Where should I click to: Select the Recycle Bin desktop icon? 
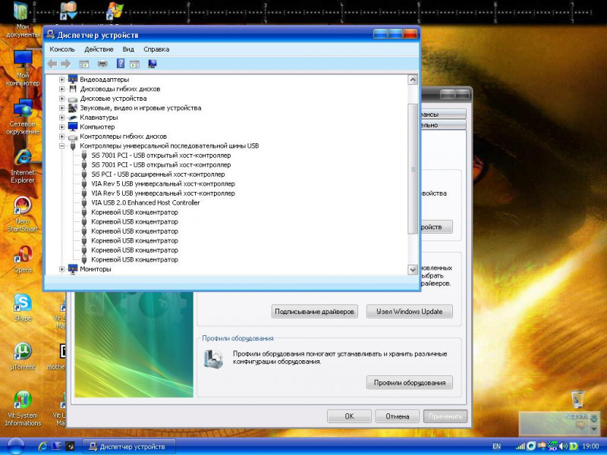(x=577, y=405)
